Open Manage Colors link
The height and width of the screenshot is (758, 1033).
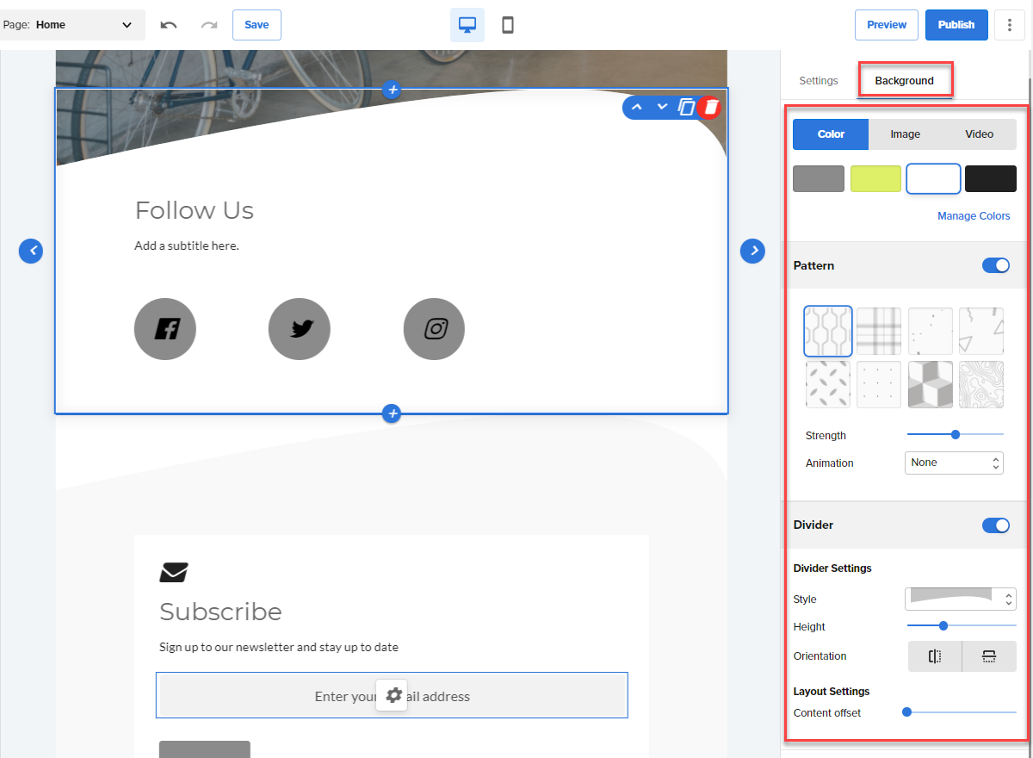[x=974, y=216]
